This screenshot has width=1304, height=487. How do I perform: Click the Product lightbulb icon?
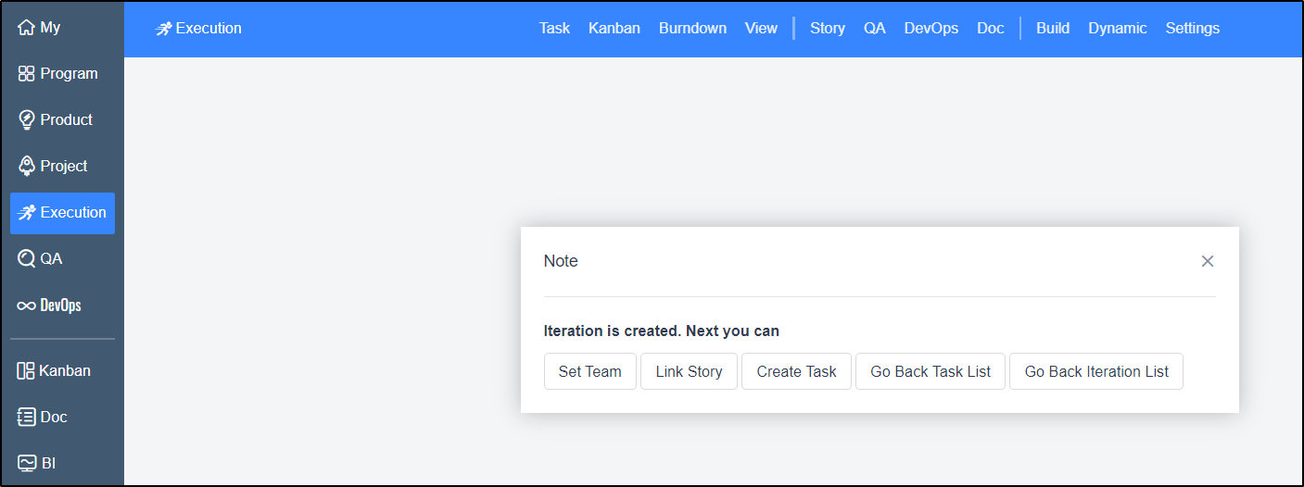pyautogui.click(x=26, y=120)
